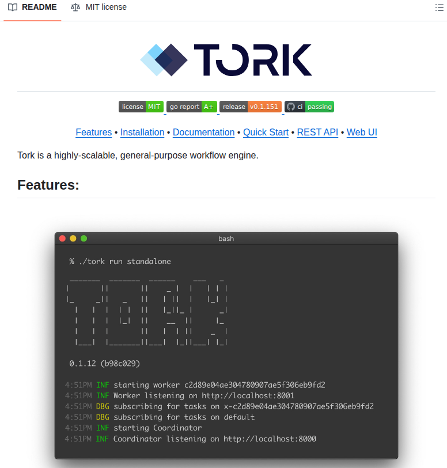Follow the Documentation link
Screen dimensions: 447x468
click(203, 132)
